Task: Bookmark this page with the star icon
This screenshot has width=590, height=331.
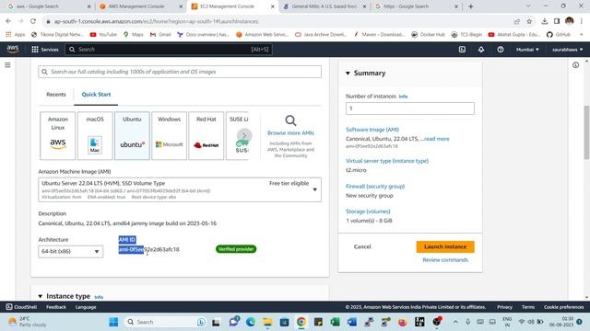Action: tap(529, 21)
